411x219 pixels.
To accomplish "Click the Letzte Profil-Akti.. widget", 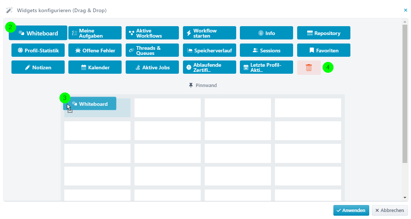I will [x=266, y=67].
